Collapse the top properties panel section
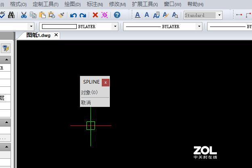This screenshot has width=252, height=168. click(6, 59)
